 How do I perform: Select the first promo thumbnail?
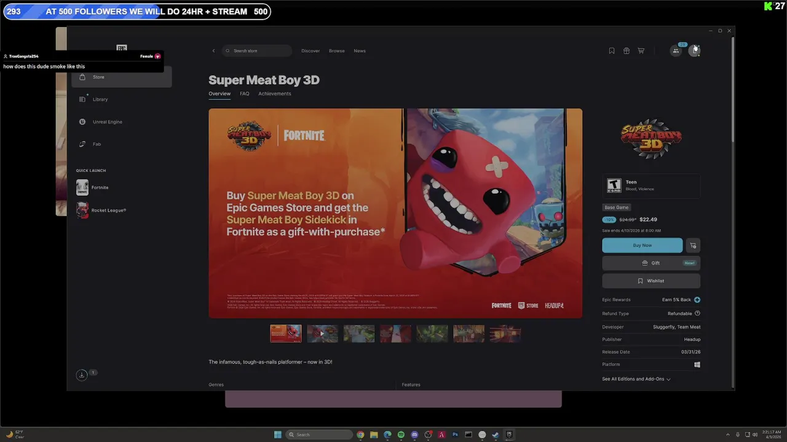coord(286,333)
